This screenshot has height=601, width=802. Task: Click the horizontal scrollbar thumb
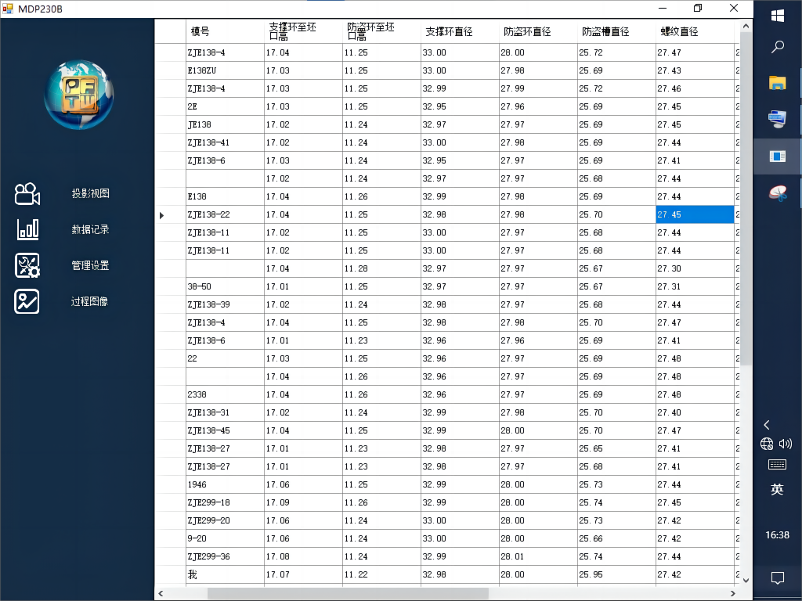348,593
